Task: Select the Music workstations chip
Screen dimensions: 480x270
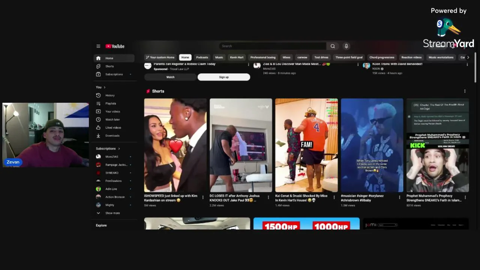Action: pos(441,57)
